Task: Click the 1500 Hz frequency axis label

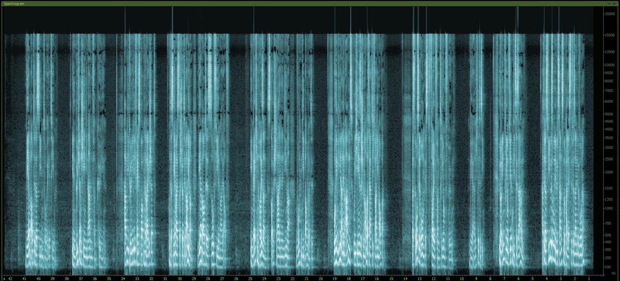Action: pyautogui.click(x=610, y=189)
